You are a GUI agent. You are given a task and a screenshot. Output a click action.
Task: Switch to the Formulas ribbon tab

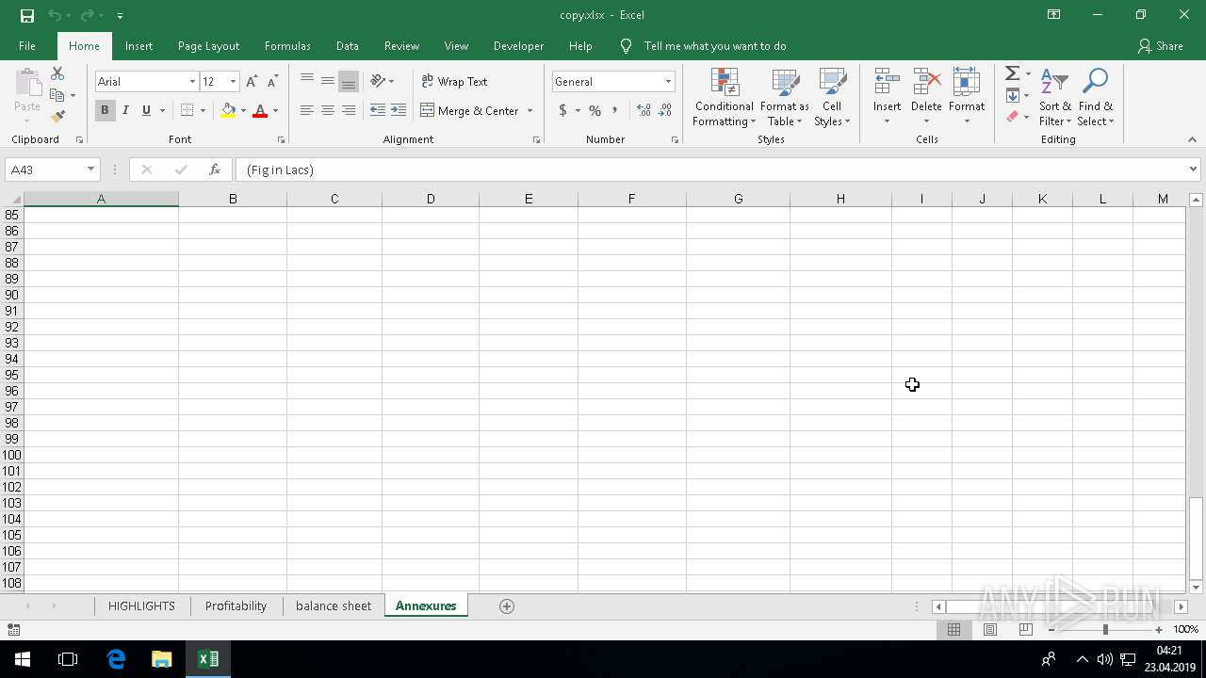click(x=287, y=46)
